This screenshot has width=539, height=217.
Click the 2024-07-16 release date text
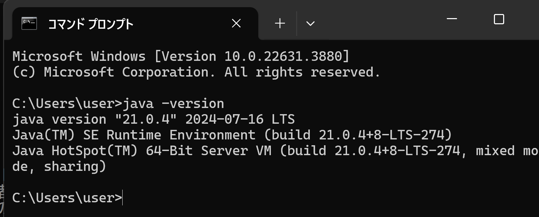224,119
